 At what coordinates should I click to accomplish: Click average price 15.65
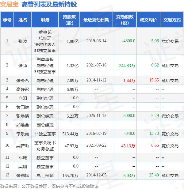[x=154, y=80]
